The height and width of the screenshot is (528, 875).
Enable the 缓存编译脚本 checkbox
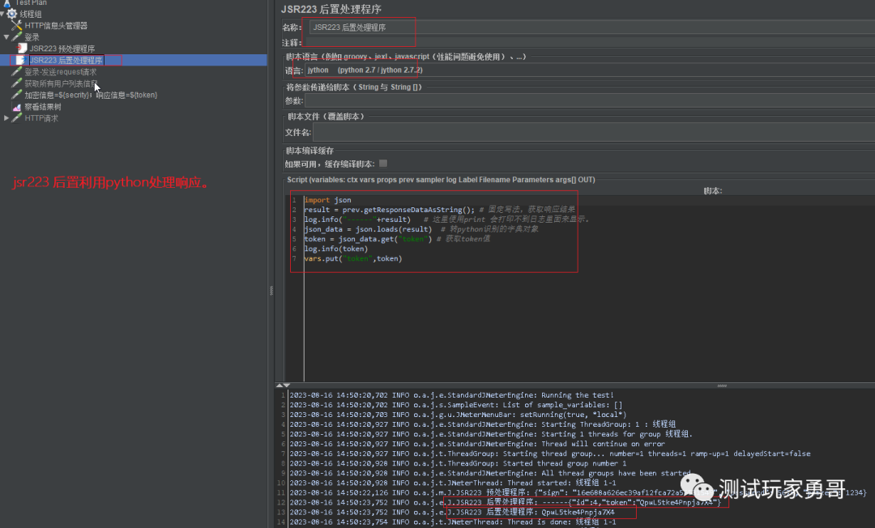click(x=382, y=163)
